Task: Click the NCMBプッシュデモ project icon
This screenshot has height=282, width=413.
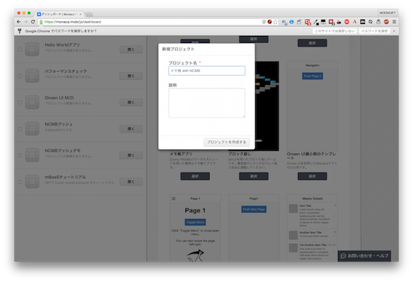Action: point(32,155)
